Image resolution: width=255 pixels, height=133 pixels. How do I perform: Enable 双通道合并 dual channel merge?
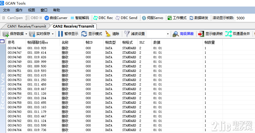click(x=237, y=34)
